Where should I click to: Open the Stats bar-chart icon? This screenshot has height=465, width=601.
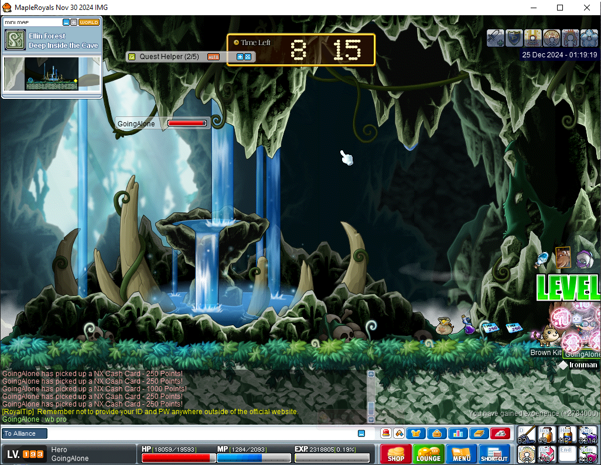click(457, 433)
